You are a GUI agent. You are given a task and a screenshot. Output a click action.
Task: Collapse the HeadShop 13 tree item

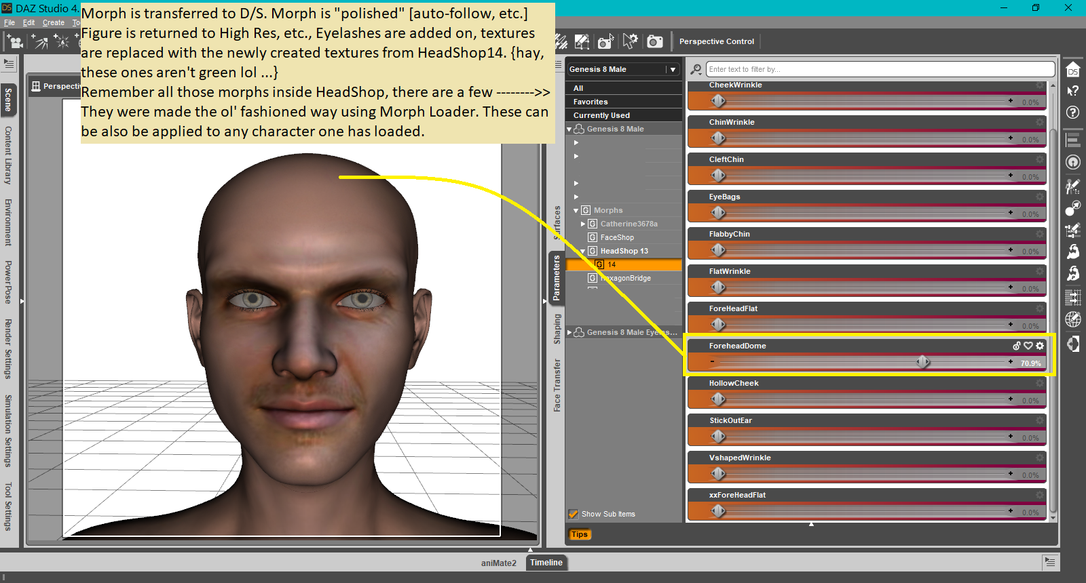[x=583, y=251]
